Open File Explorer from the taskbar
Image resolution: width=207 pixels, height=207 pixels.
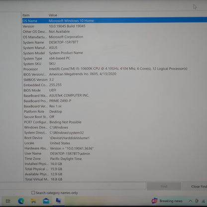click(33, 201)
